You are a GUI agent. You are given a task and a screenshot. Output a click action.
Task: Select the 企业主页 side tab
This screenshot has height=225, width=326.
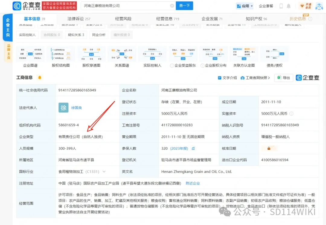pos(8,27)
